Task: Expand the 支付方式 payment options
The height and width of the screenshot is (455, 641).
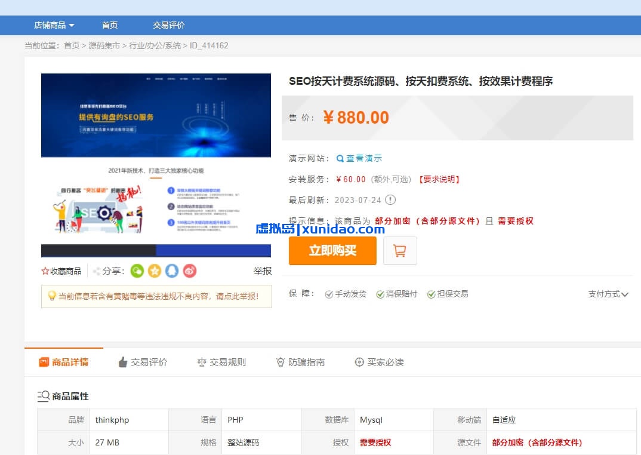Action: coord(608,294)
